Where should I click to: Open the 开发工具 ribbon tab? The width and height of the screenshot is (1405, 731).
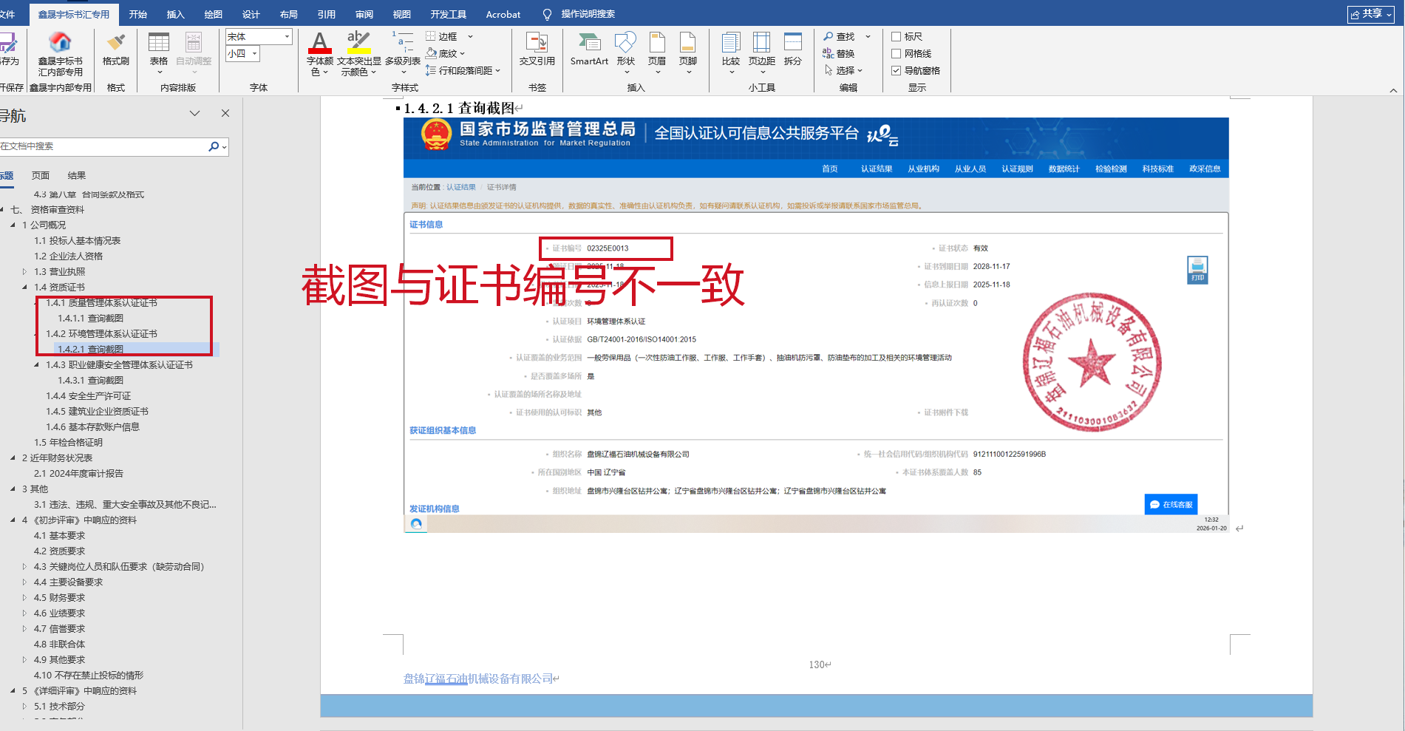(449, 14)
